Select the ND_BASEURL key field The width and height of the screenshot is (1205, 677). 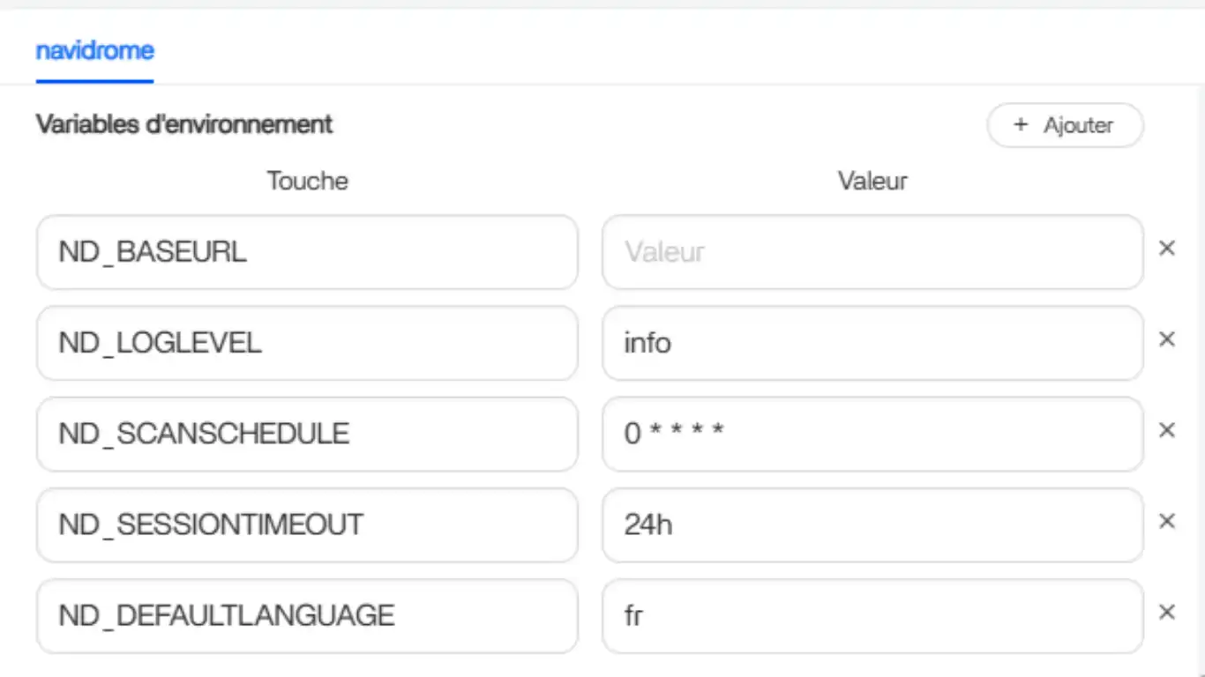[307, 252]
